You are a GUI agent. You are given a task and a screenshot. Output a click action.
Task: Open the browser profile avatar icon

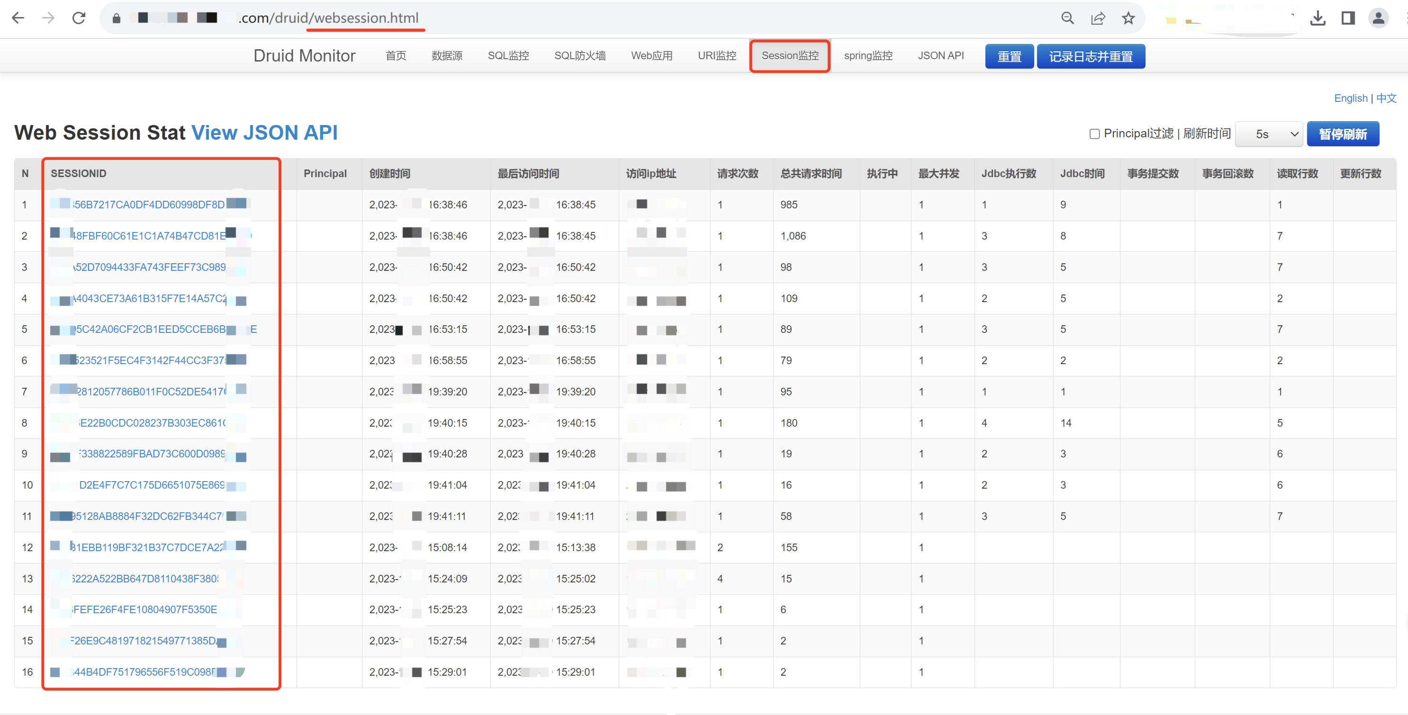pyautogui.click(x=1379, y=18)
